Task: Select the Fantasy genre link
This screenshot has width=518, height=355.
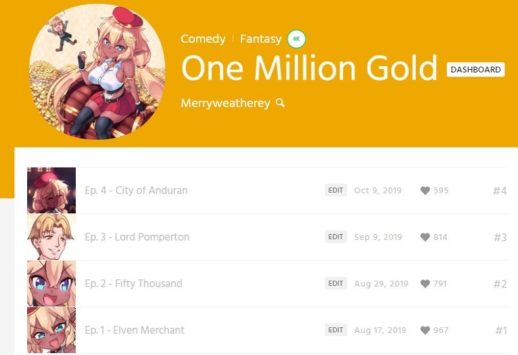Action: pos(261,39)
